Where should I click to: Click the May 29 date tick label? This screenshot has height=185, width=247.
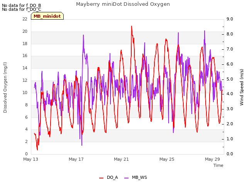[212, 159]
